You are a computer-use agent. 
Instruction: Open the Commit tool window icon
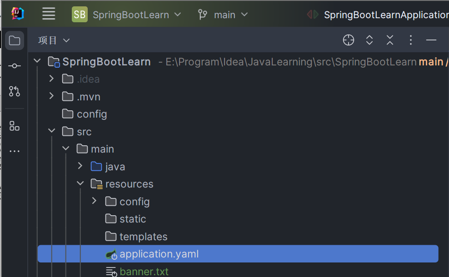pyautogui.click(x=15, y=66)
